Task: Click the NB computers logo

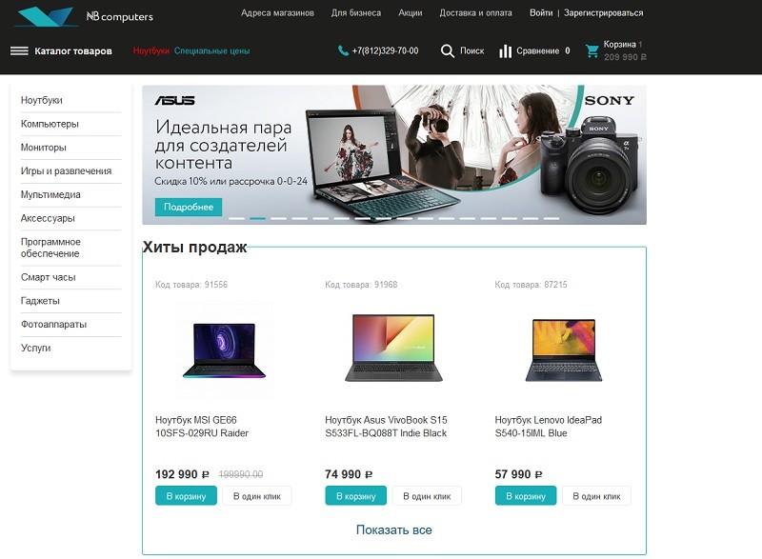Action: click(x=84, y=16)
